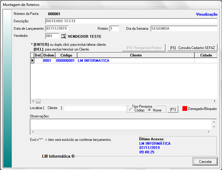Image resolution: width=222 pixels, height=170 pixels.
Task: Click the Cliente column header
Action: tap(136, 55)
